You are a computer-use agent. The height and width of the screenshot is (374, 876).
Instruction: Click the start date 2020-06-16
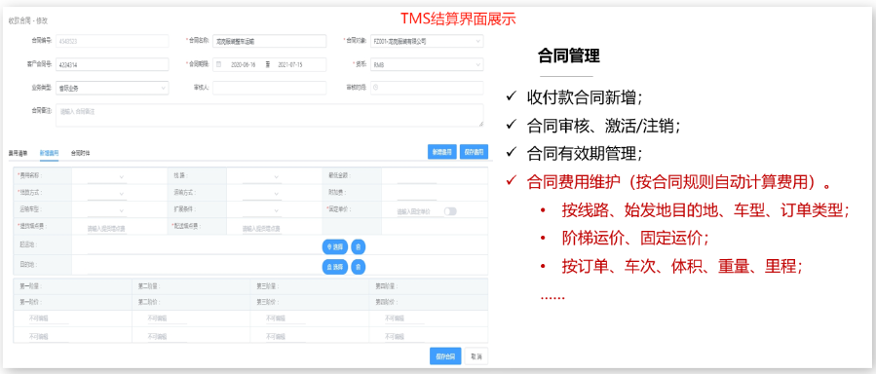click(243, 64)
